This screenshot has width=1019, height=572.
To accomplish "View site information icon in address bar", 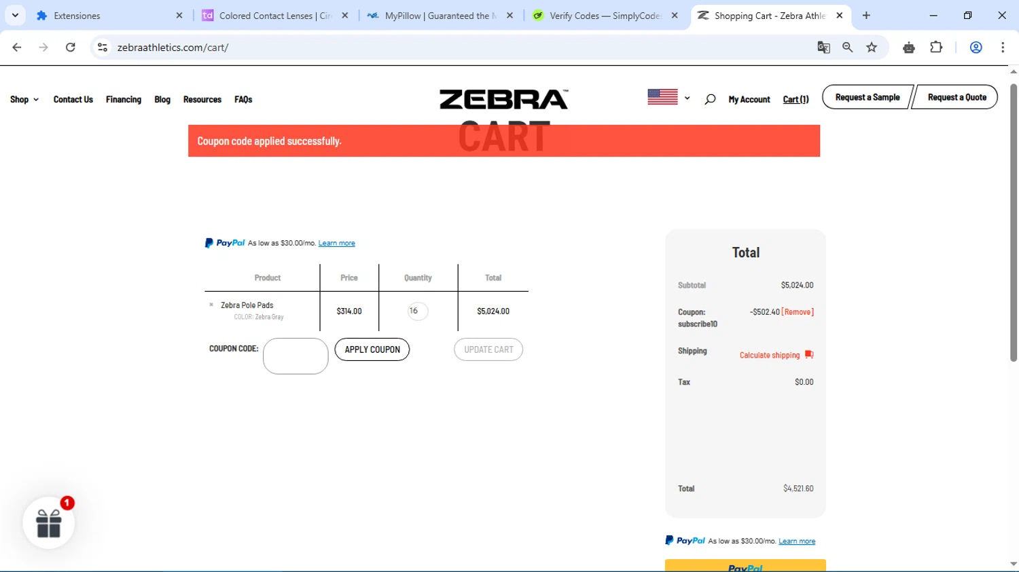I will pyautogui.click(x=103, y=47).
